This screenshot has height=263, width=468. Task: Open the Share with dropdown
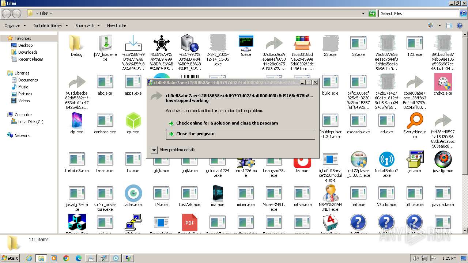tap(87, 26)
